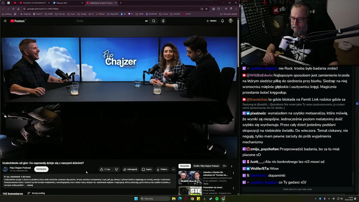Open the on-screen keyboard icon in search box
Image resolution: width=359 pixels, height=202 pixels.
pos(146,21)
